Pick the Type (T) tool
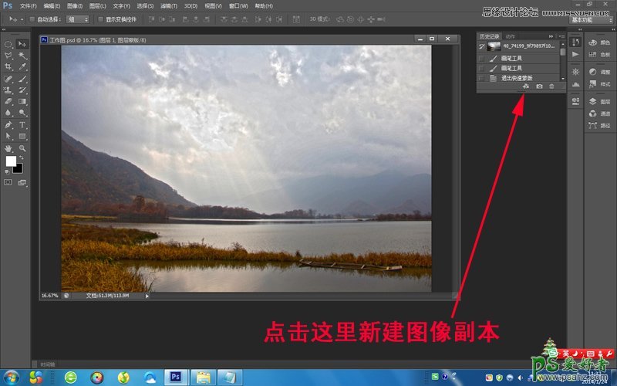The image size is (617, 386). pyautogui.click(x=22, y=124)
